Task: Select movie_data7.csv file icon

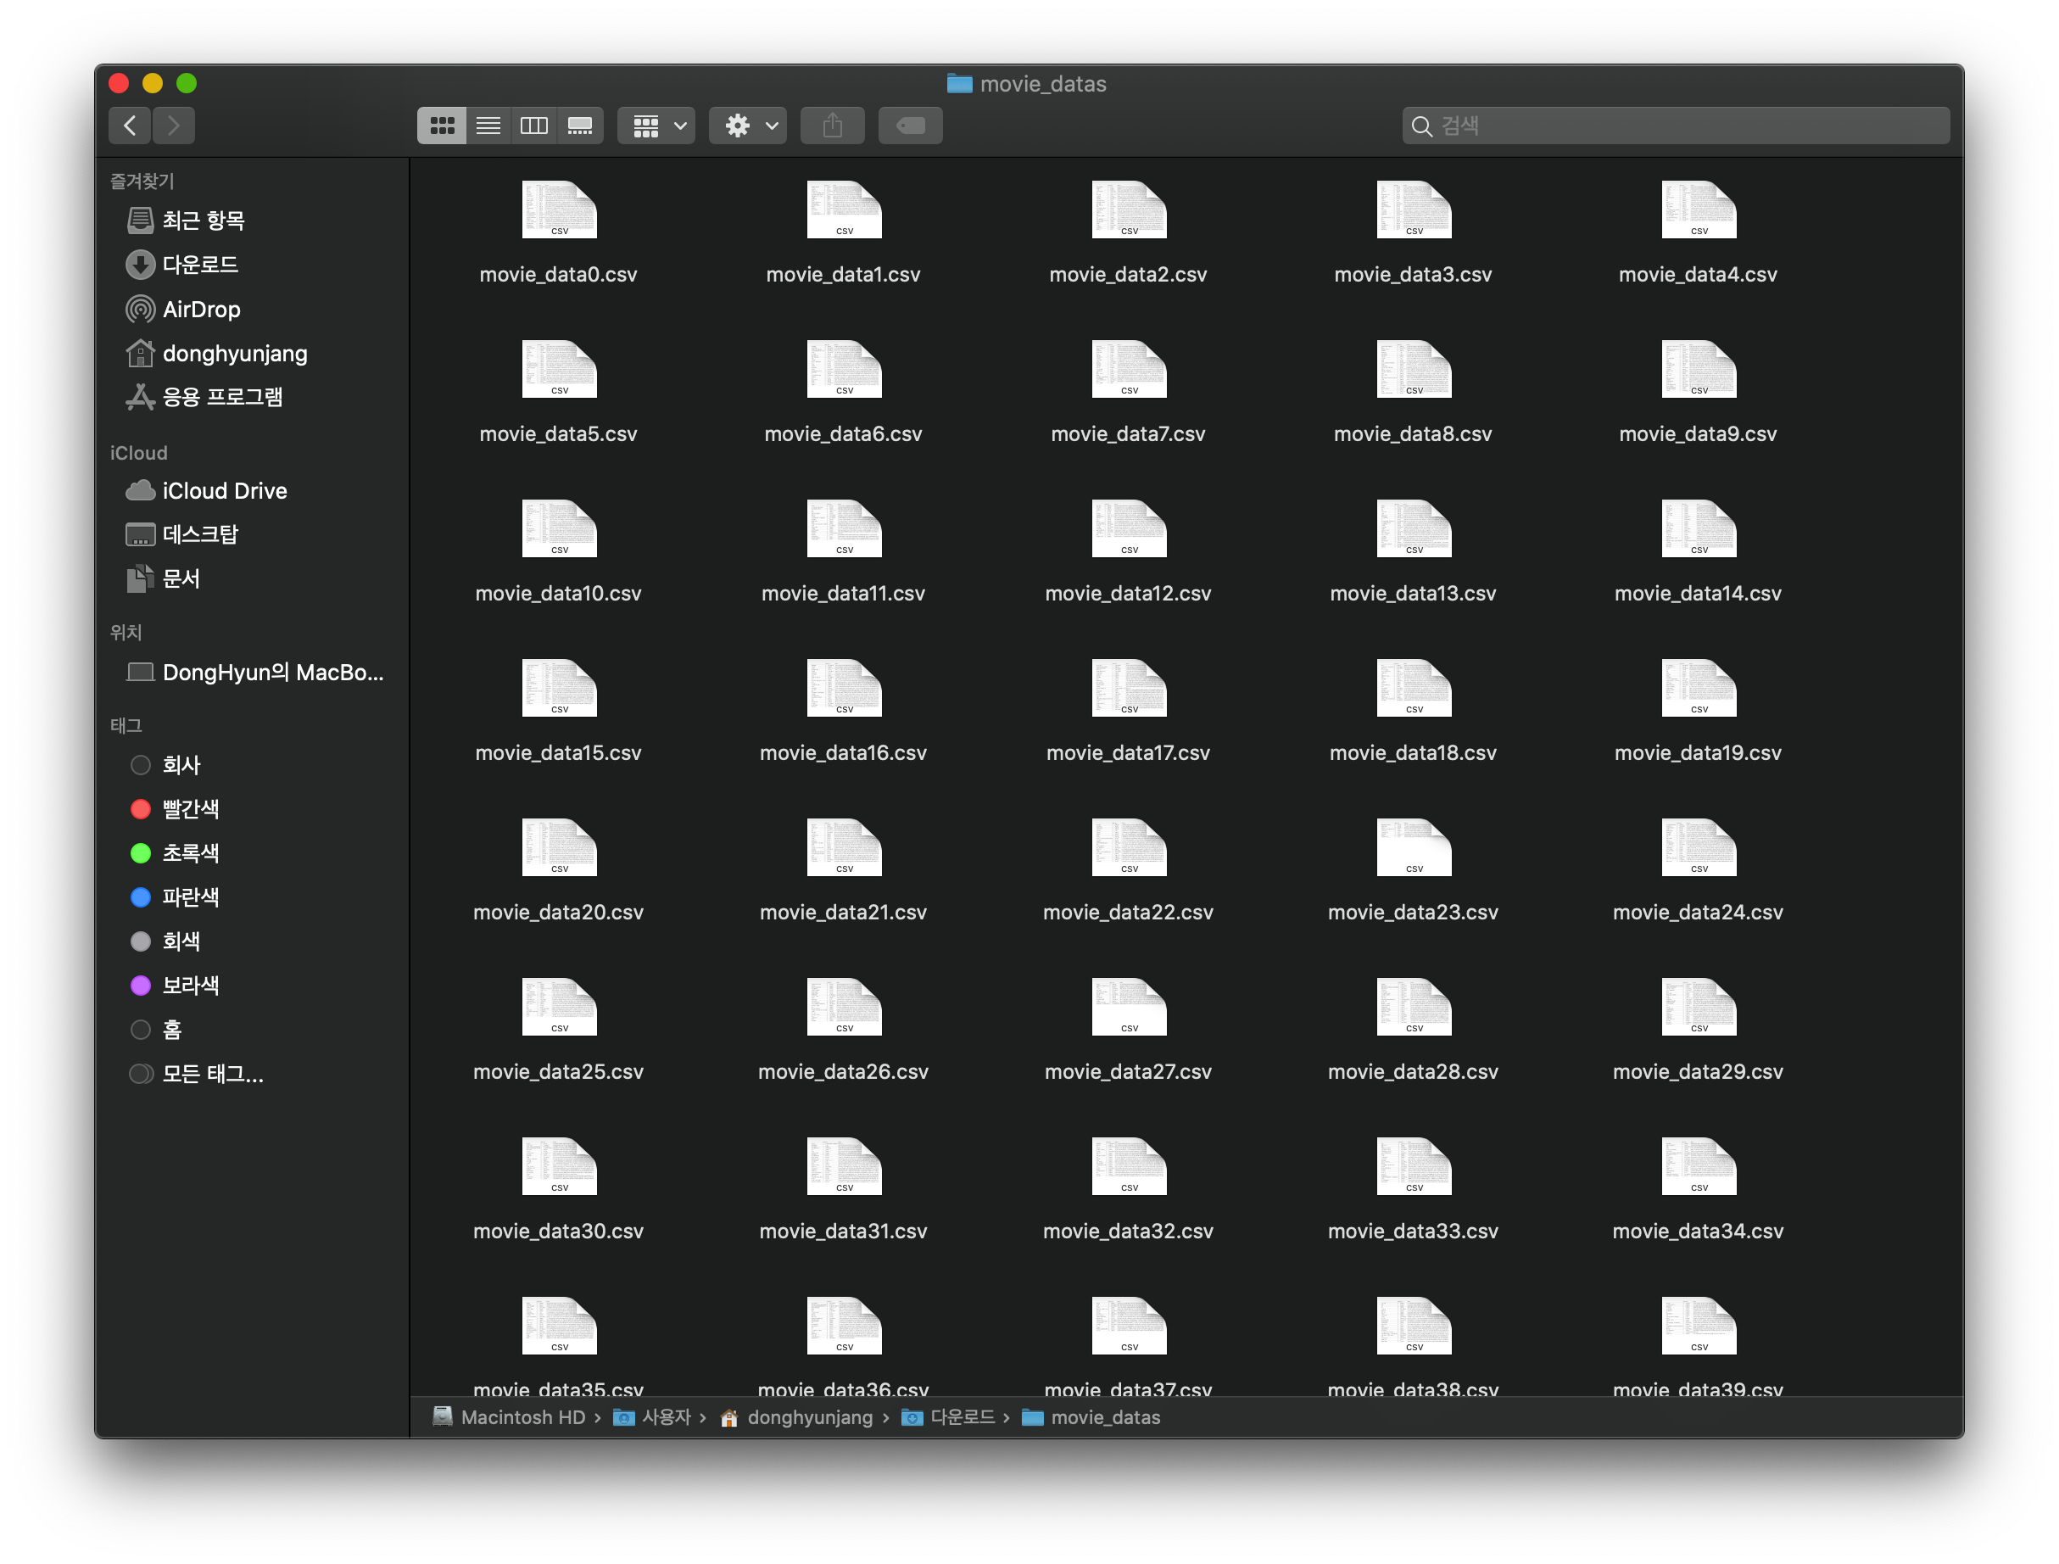Action: [1128, 369]
